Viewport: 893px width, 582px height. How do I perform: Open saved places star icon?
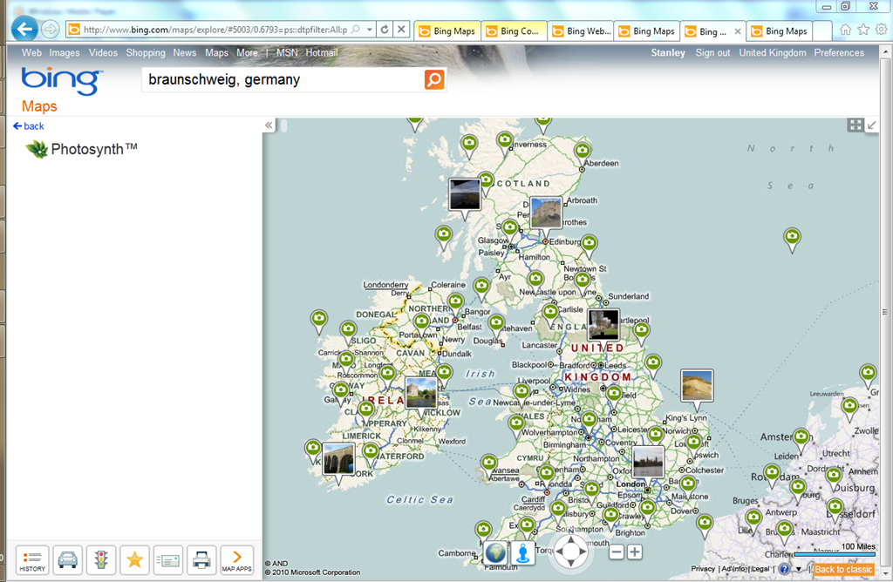click(x=134, y=559)
